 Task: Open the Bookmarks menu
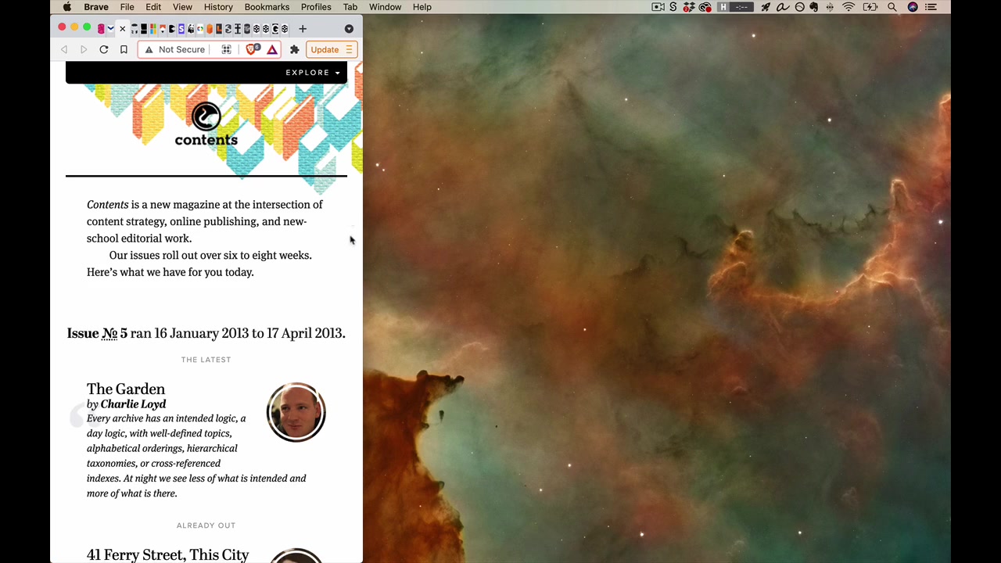pos(267,7)
